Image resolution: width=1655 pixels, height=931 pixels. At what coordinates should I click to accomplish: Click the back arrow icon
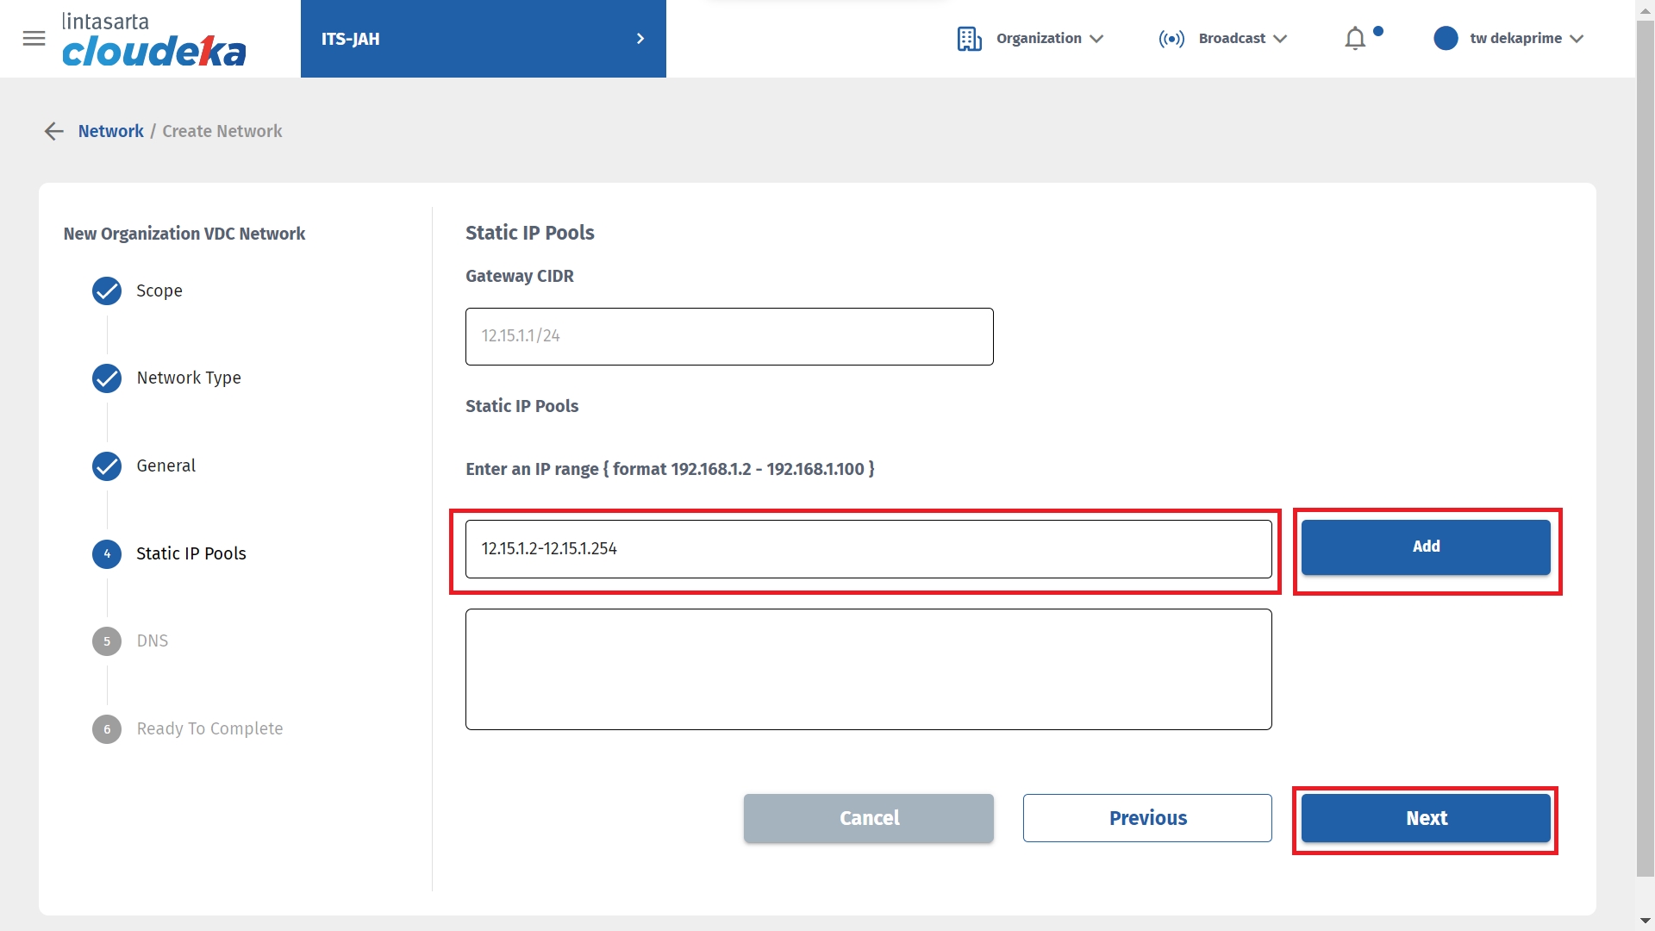click(x=53, y=131)
